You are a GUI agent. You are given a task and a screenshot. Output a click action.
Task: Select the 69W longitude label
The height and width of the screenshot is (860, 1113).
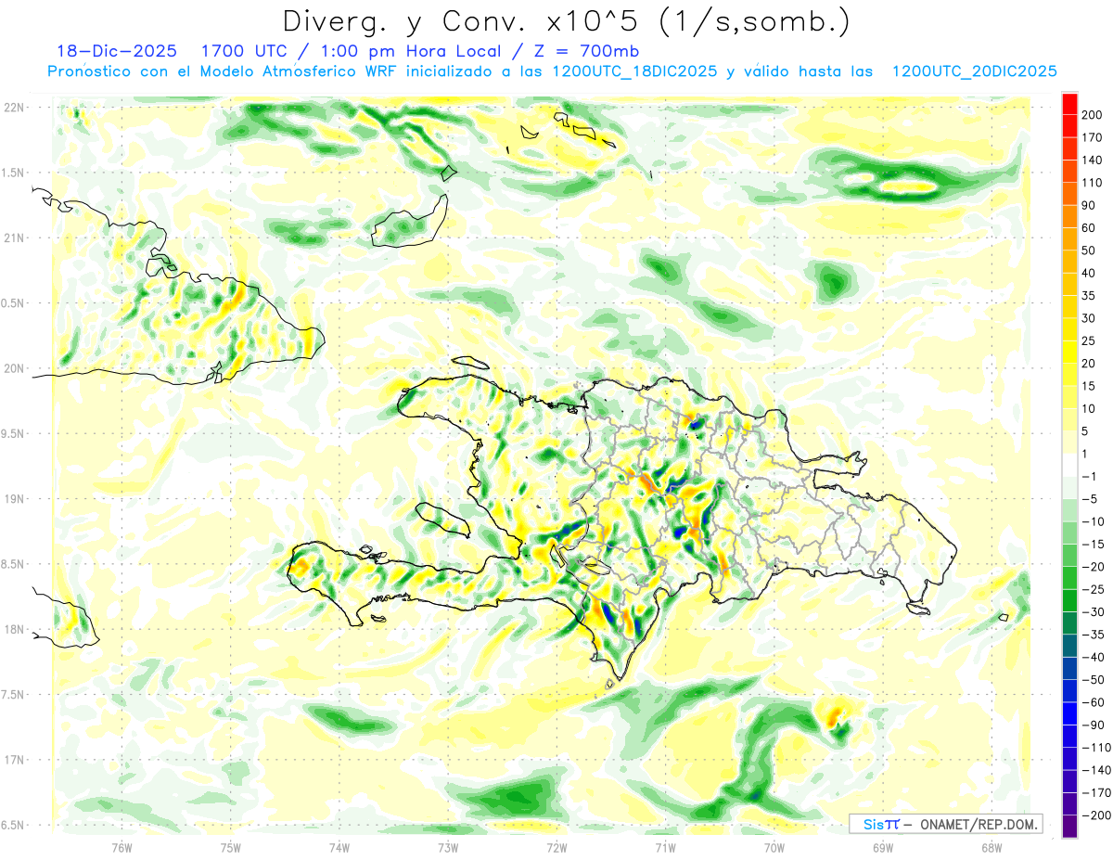(x=882, y=848)
